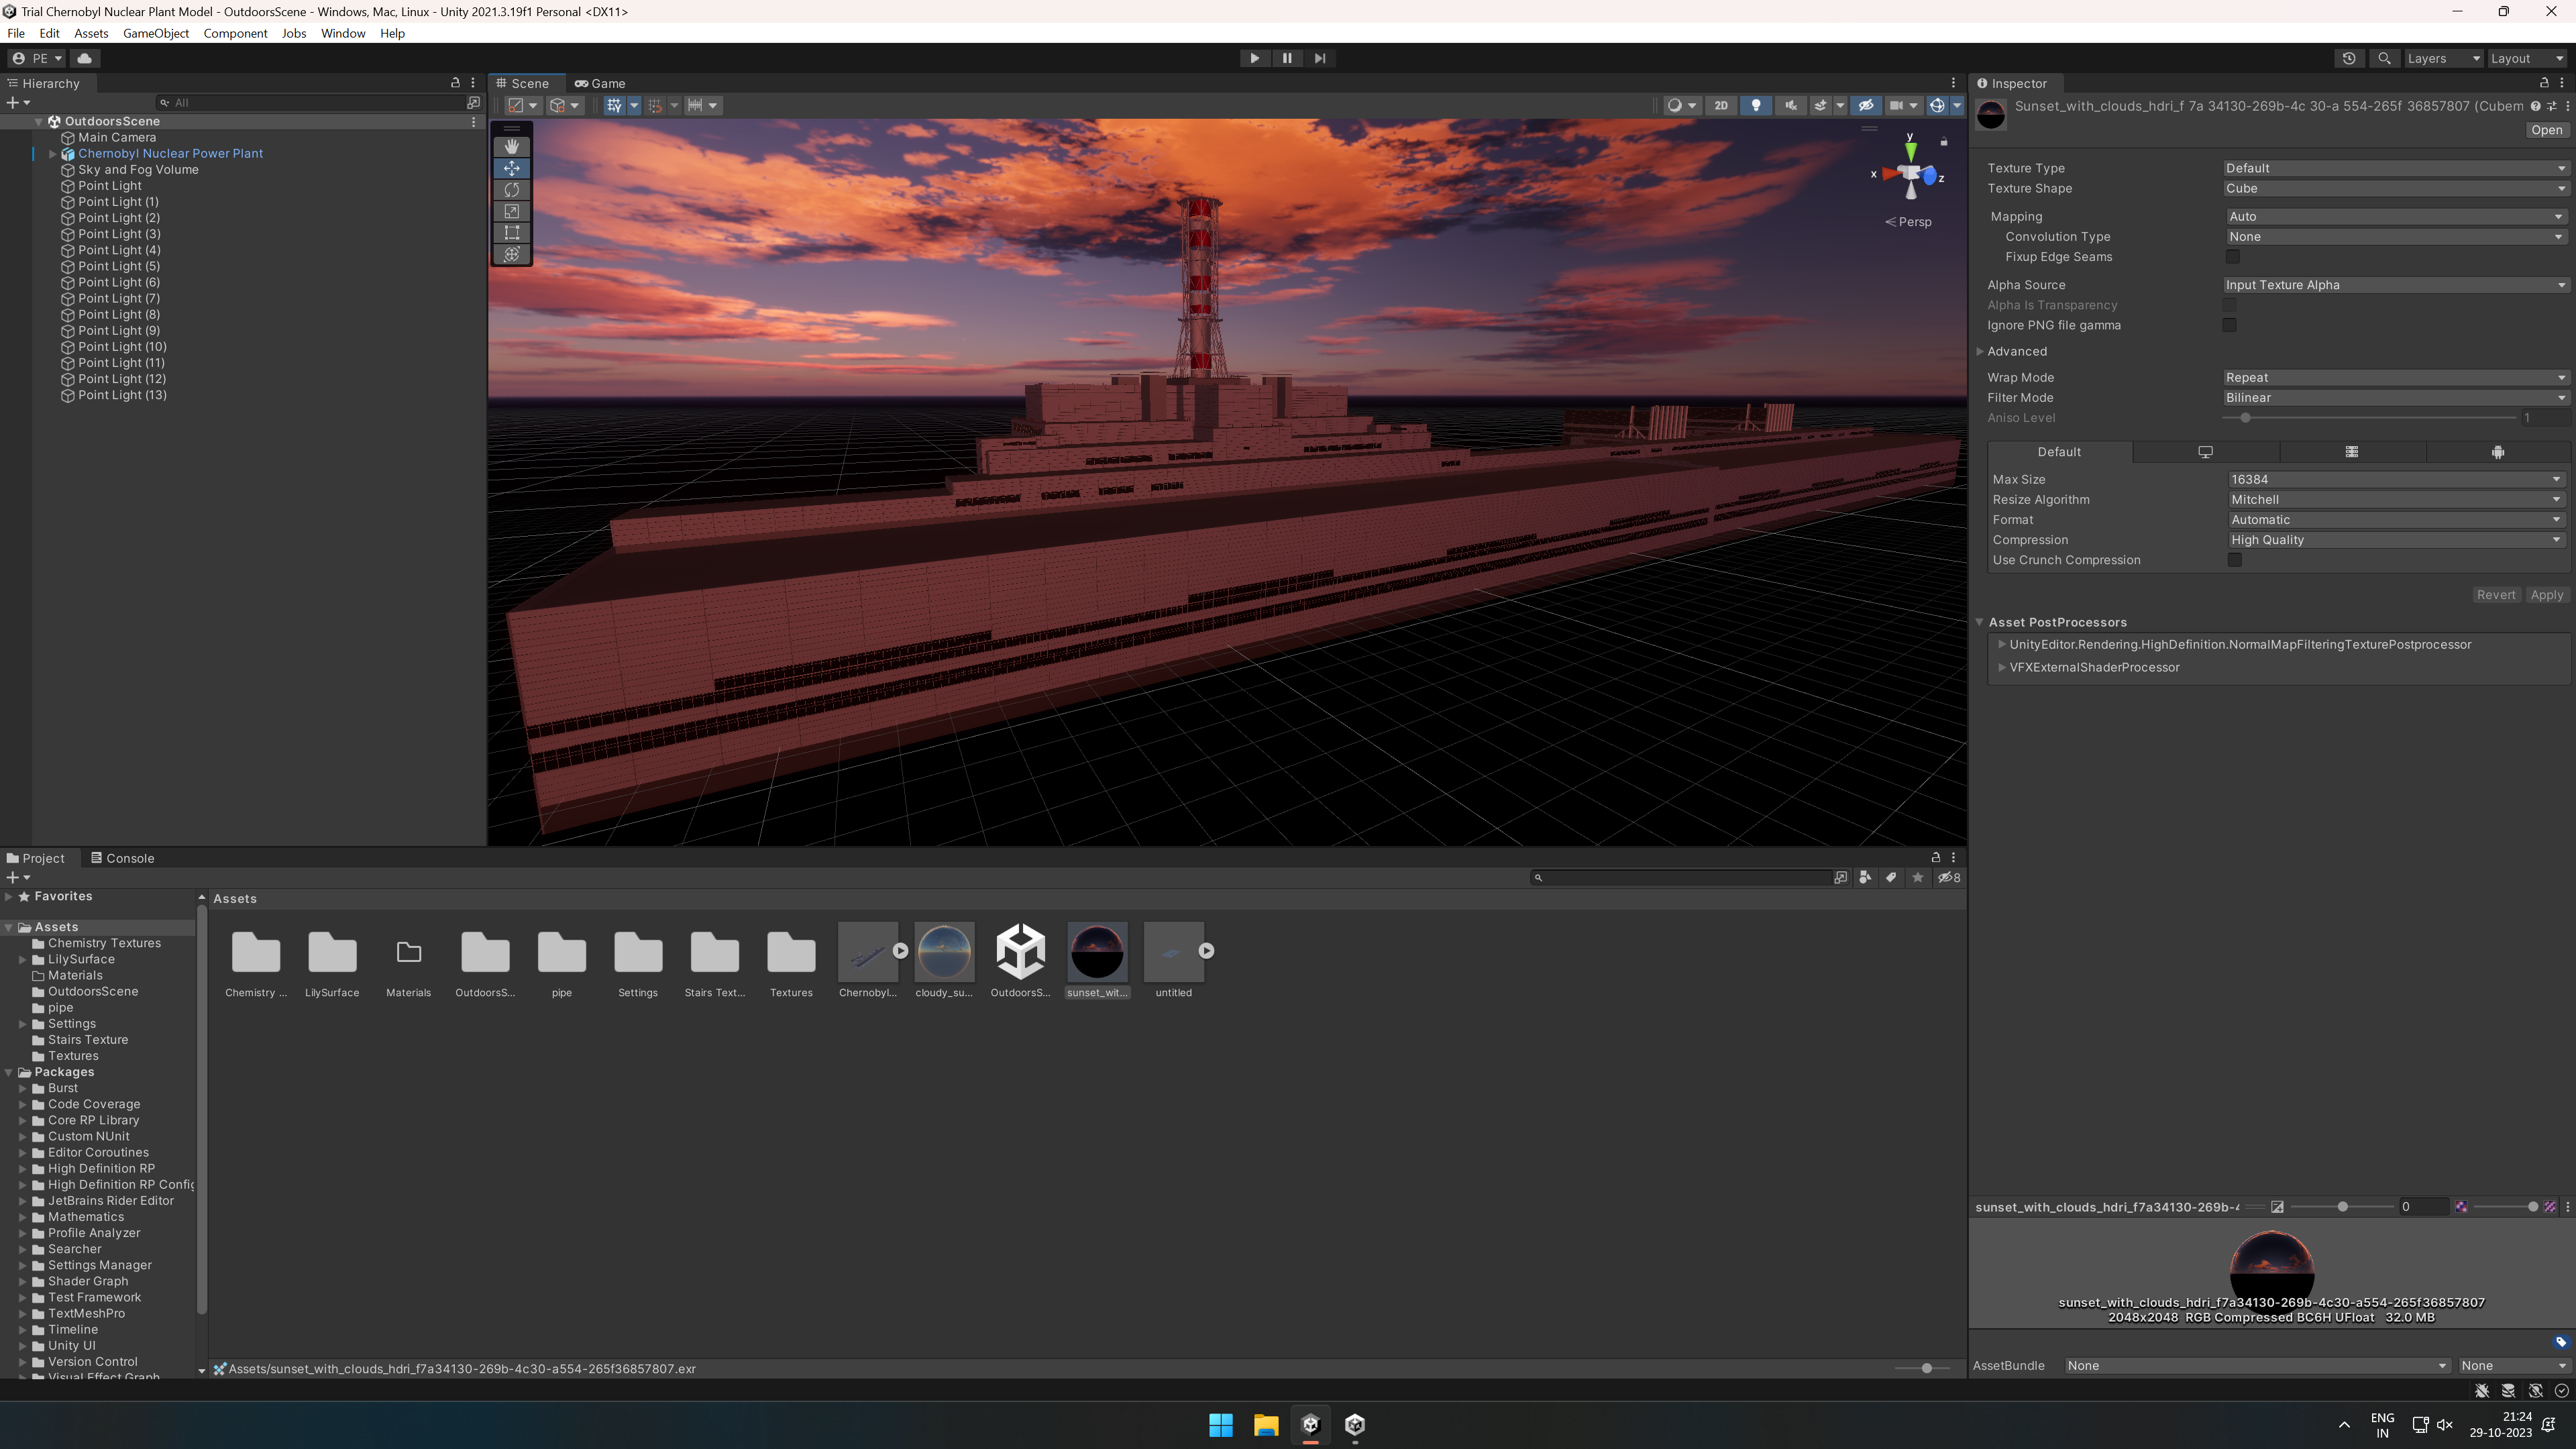The width and height of the screenshot is (2576, 1449).
Task: Select the Rect transform tool
Action: tap(511, 233)
